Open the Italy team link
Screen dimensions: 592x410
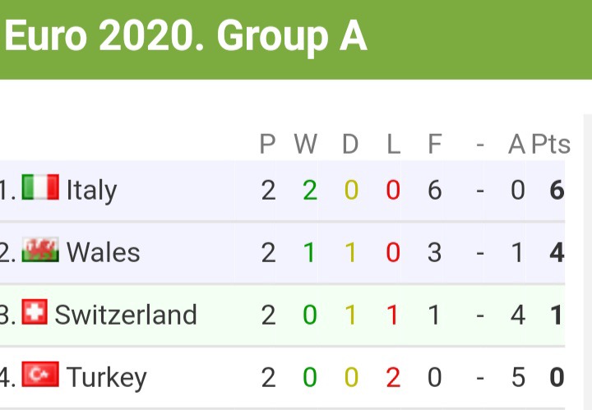click(x=91, y=191)
